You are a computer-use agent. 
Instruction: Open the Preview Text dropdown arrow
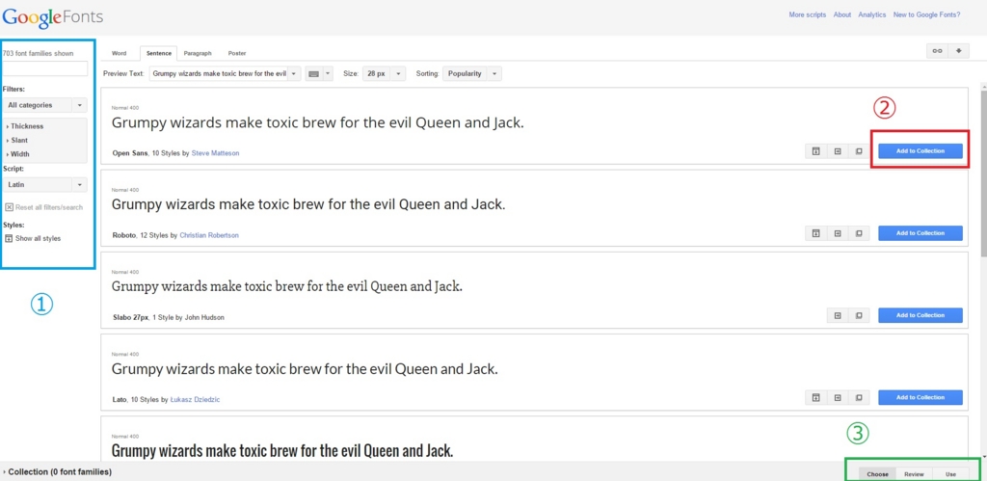point(294,73)
